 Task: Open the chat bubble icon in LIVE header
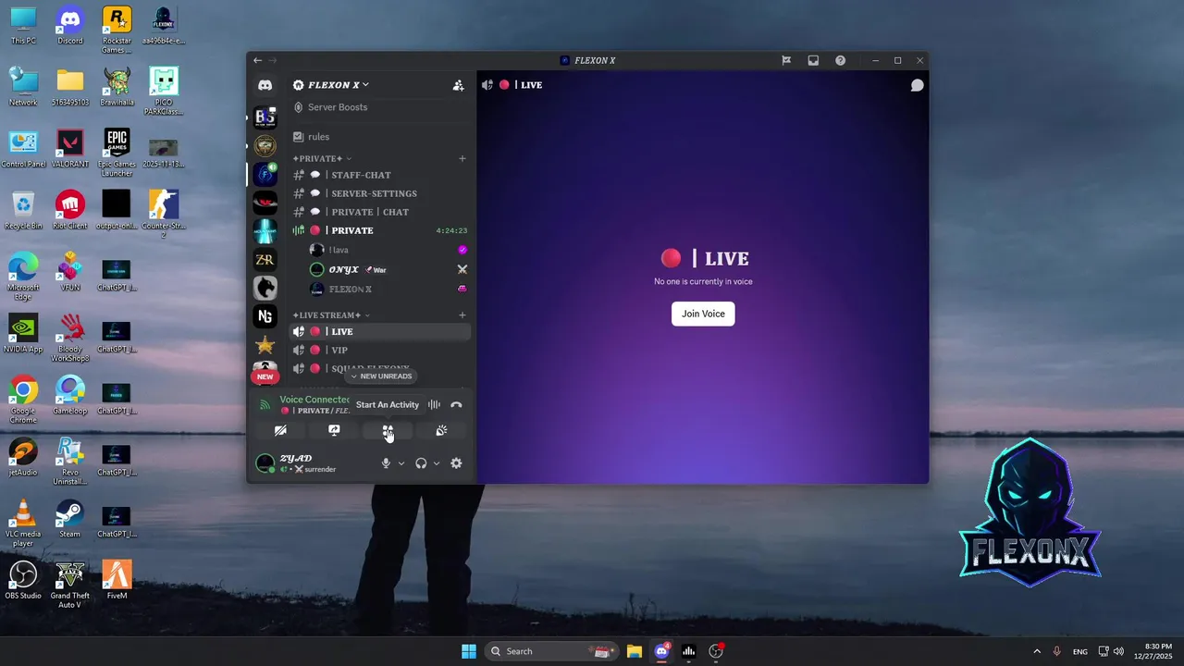(917, 85)
